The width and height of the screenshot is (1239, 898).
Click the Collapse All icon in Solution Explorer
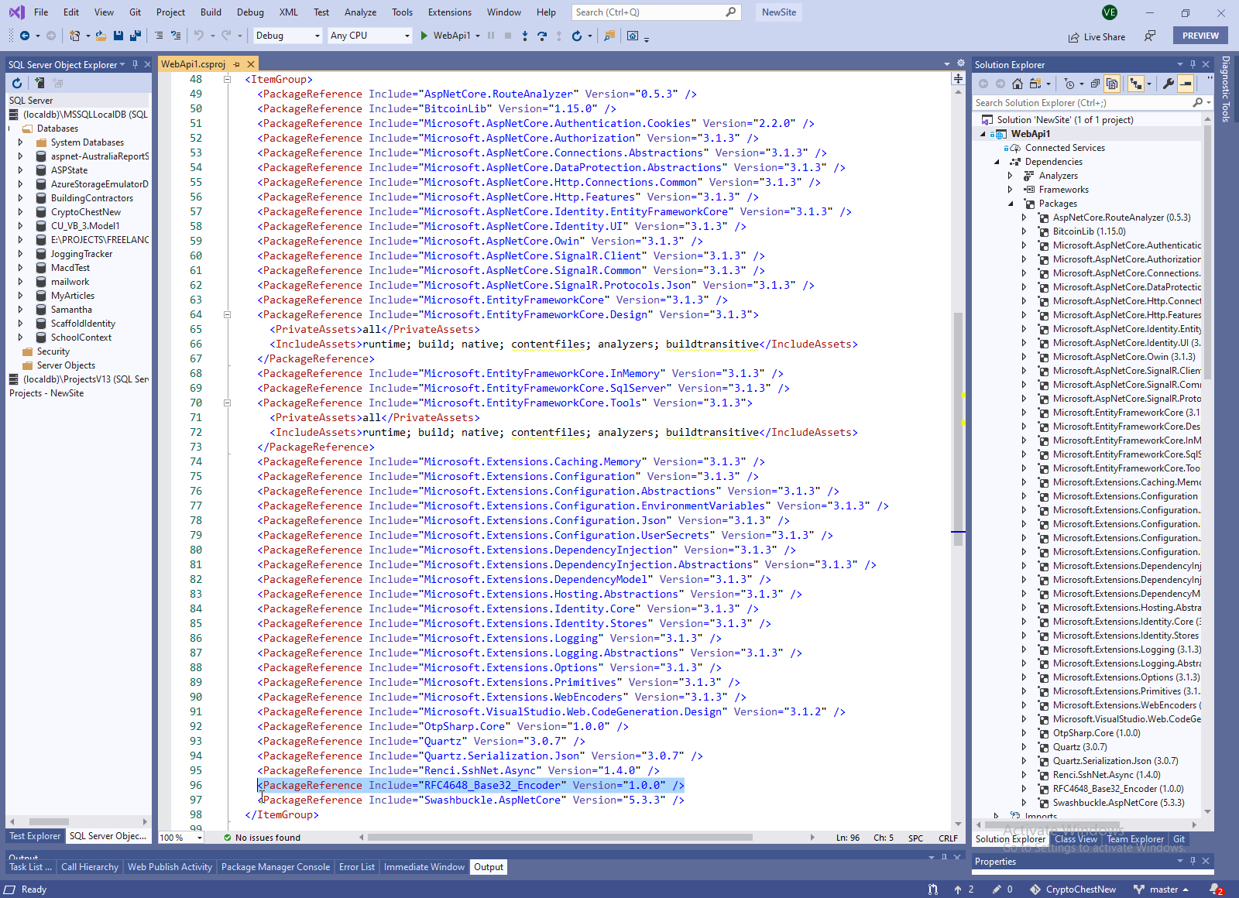1095,84
